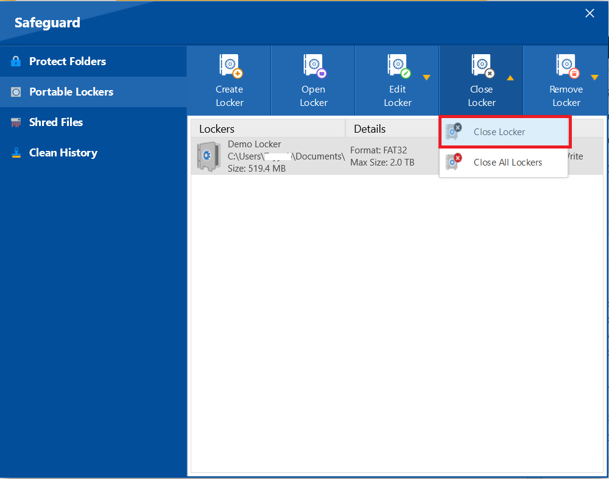This screenshot has height=479, width=609.
Task: Select the Demo Locker vault thumbnail
Action: point(208,156)
